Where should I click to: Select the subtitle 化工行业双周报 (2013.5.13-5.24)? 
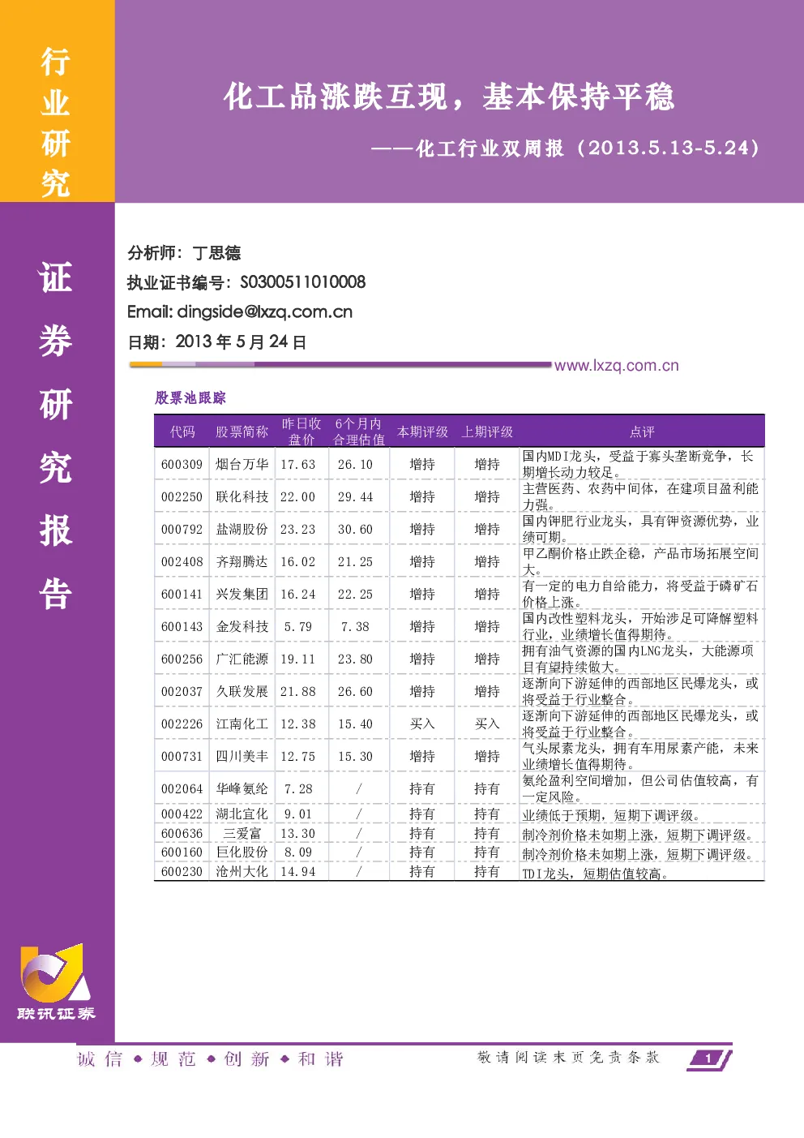click(x=588, y=148)
